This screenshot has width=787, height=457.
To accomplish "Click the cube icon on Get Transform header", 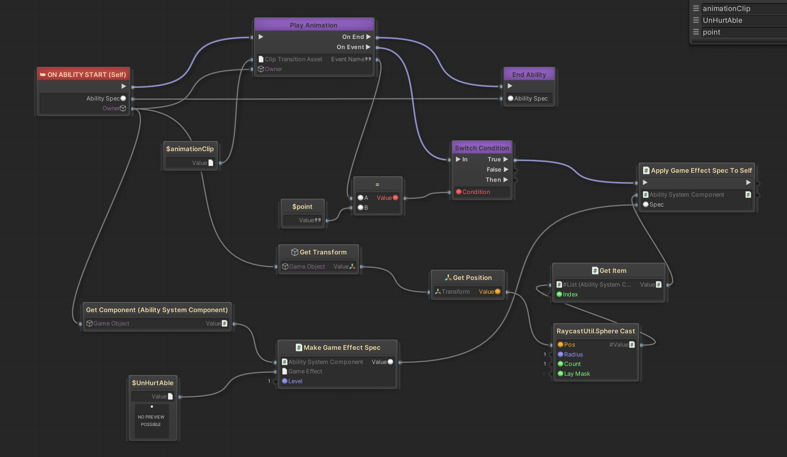I will (294, 252).
